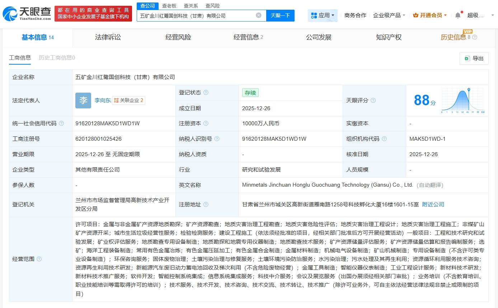498x308 pixels.
Task: Click the 天眼一下 search button
Action: [280, 15]
